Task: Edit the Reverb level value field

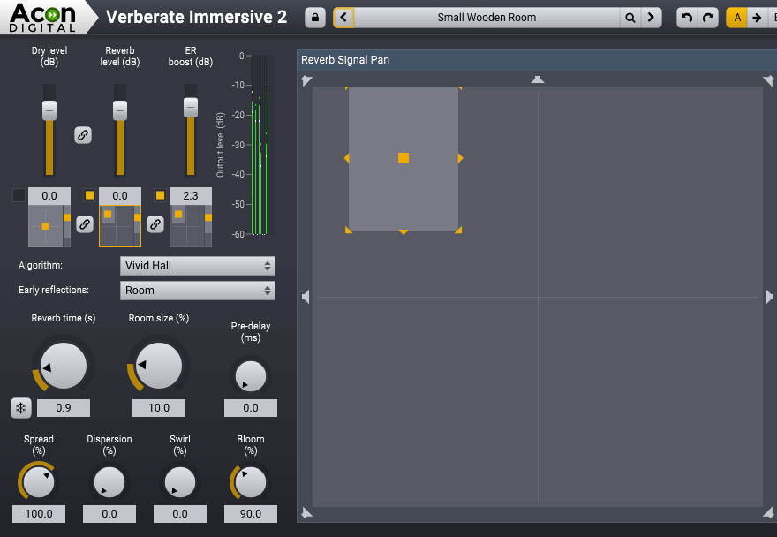Action: pyautogui.click(x=120, y=196)
